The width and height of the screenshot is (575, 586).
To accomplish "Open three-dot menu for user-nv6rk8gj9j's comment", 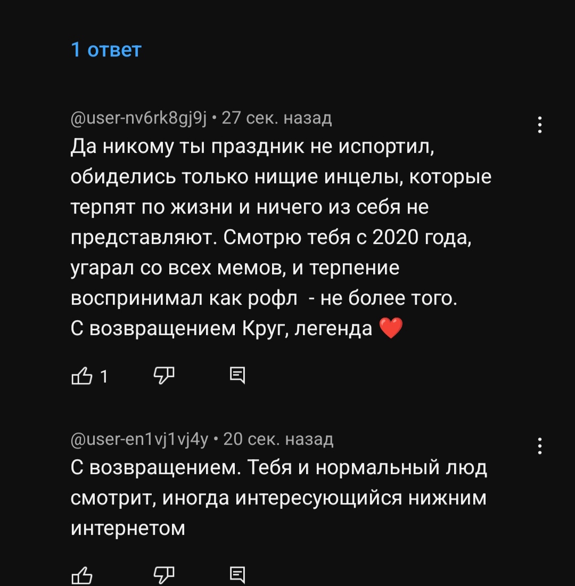I will pos(540,125).
